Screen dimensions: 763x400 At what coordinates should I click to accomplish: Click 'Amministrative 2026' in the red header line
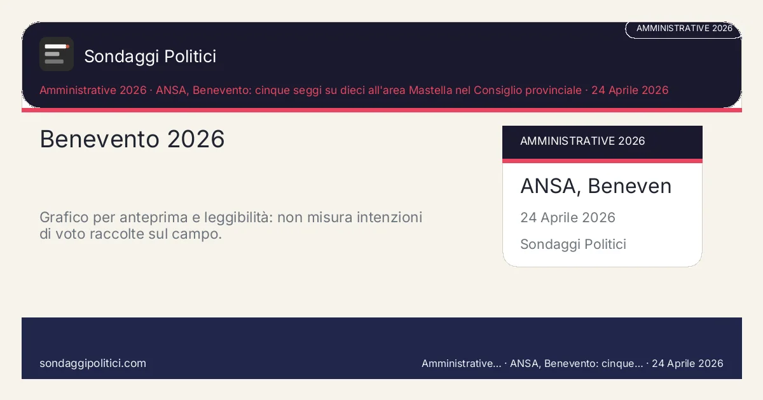click(93, 90)
